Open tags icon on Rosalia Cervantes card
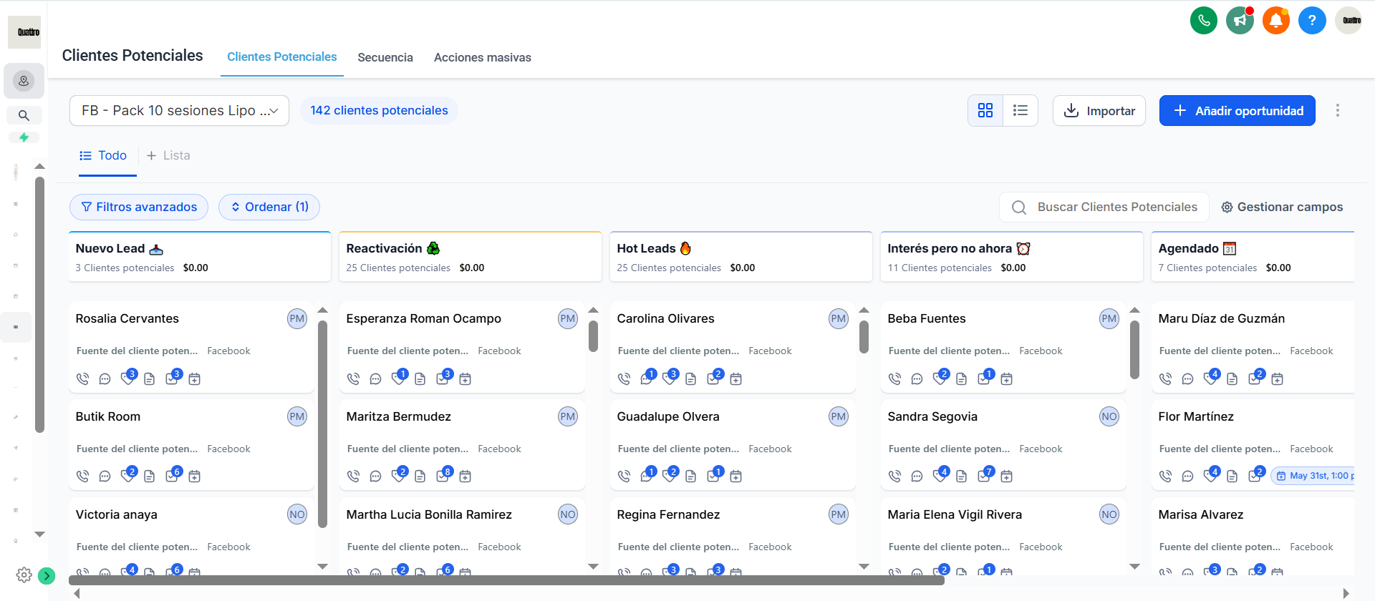The image size is (1375, 601). tap(128, 378)
